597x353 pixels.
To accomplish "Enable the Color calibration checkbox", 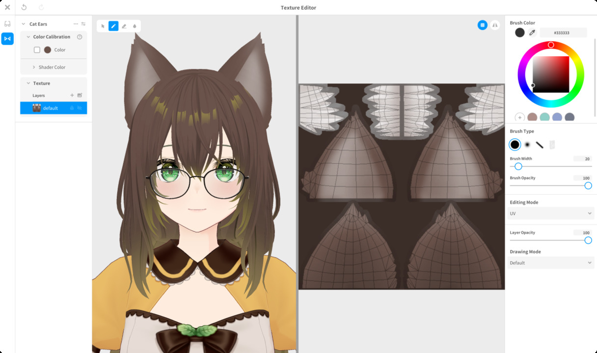I will [37, 50].
